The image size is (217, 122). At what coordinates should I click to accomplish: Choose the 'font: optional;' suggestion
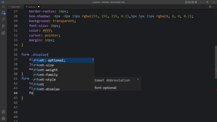pyautogui.click(x=63, y=60)
